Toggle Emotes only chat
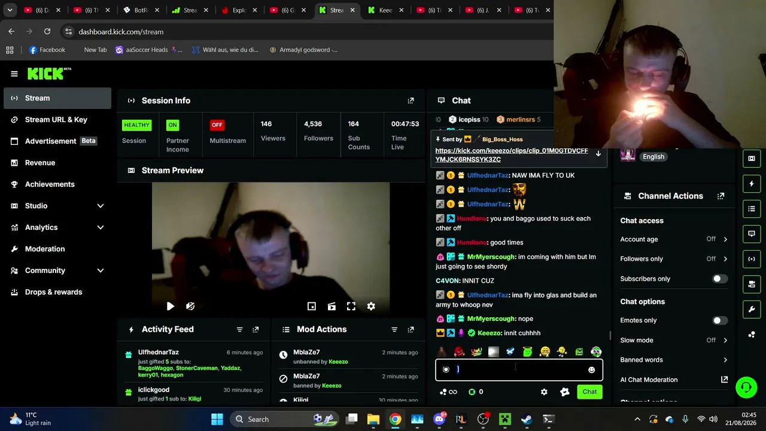Viewport: 766px width, 431px height. pos(720,320)
